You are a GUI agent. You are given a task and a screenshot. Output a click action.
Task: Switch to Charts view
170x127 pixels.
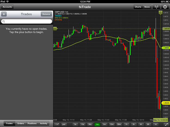point(138,7)
